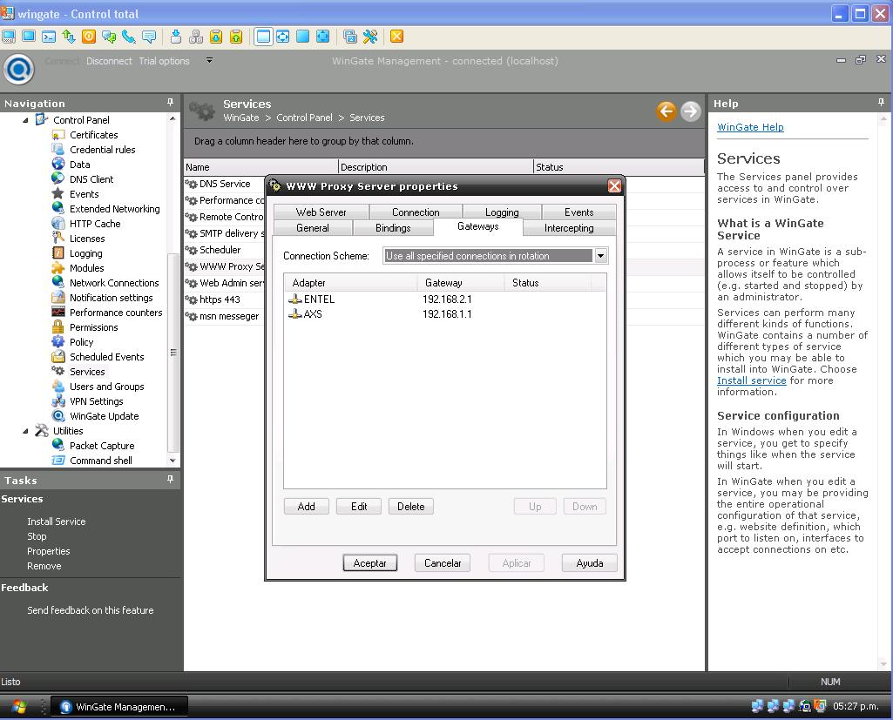This screenshot has height=720, width=893.
Task: Sort services by the Description column
Action: pos(436,167)
